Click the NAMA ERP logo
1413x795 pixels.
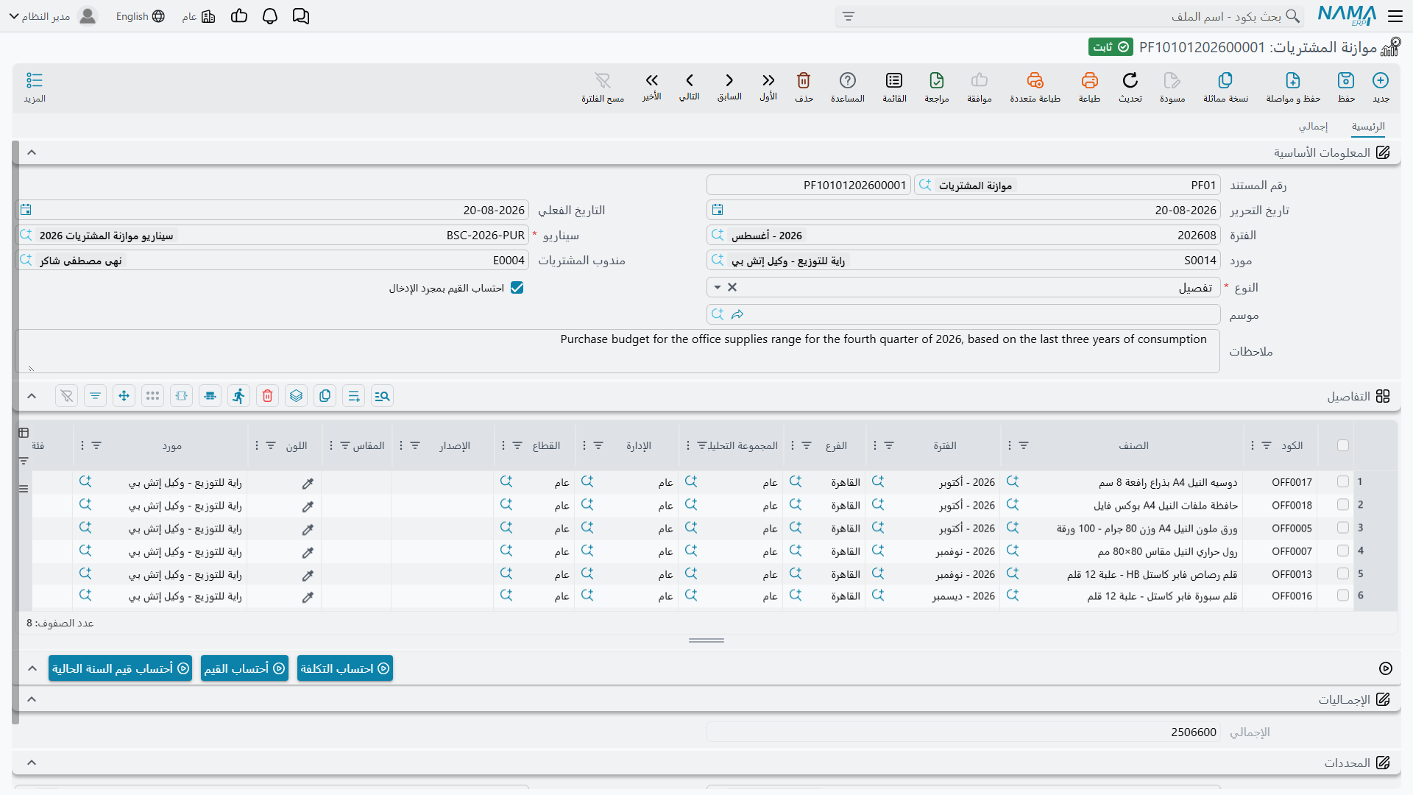click(x=1347, y=15)
